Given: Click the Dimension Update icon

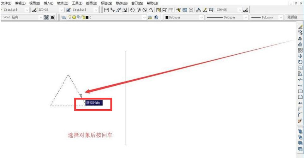Looking at the screenshot, I should (211, 10).
